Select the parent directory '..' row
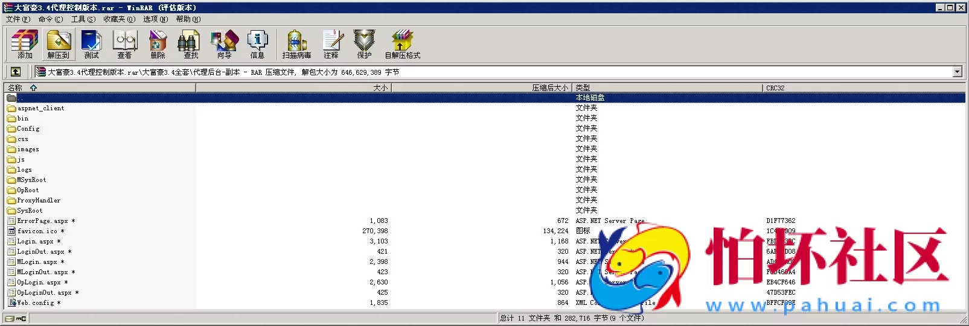The width and height of the screenshot is (969, 326). pyautogui.click(x=485, y=98)
